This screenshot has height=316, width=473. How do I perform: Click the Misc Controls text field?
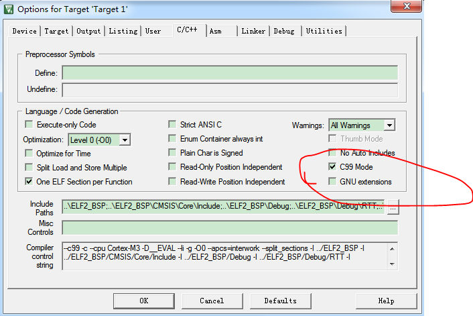pyautogui.click(x=230, y=227)
